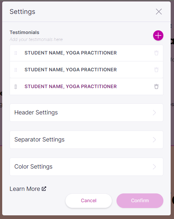Close the Settings dialog

coord(159,12)
